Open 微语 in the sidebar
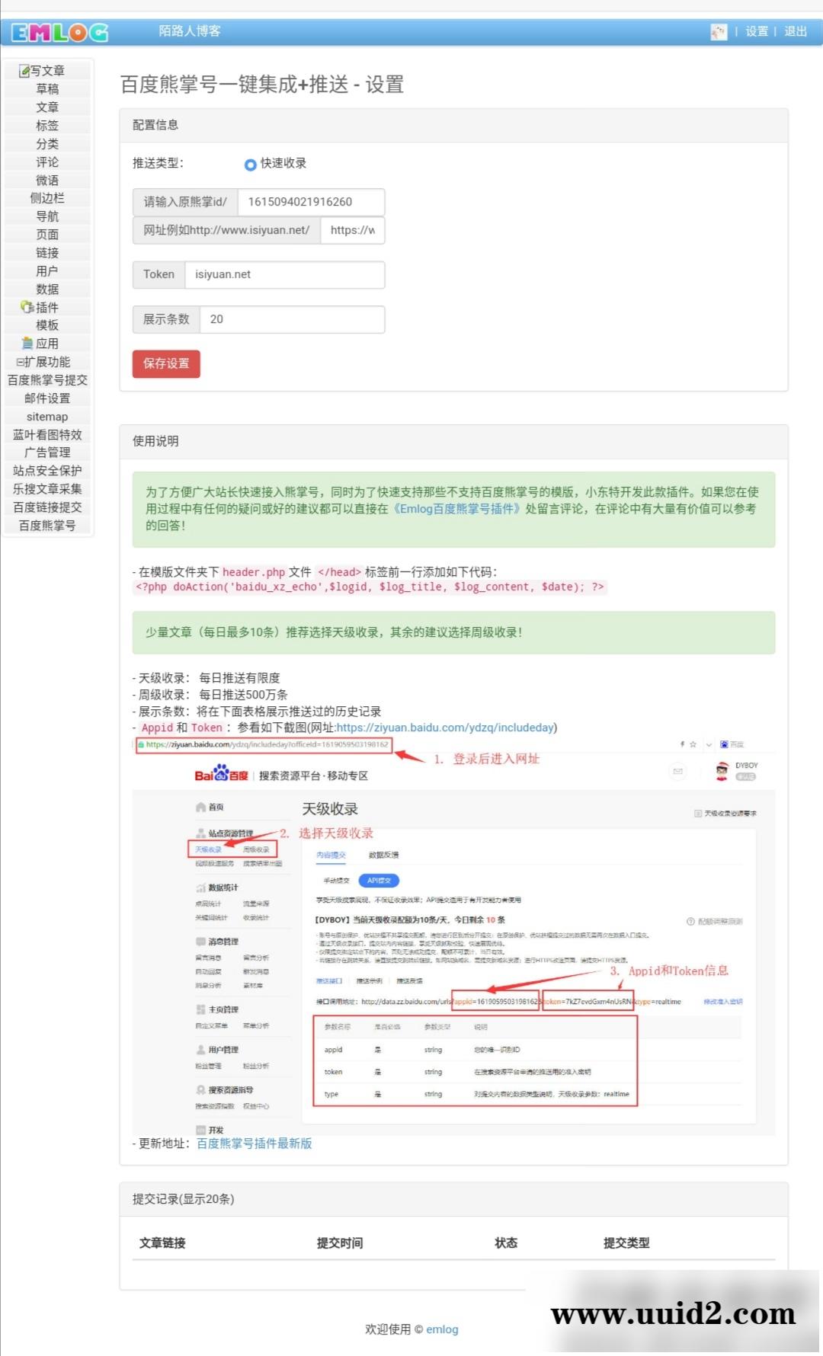 47,181
